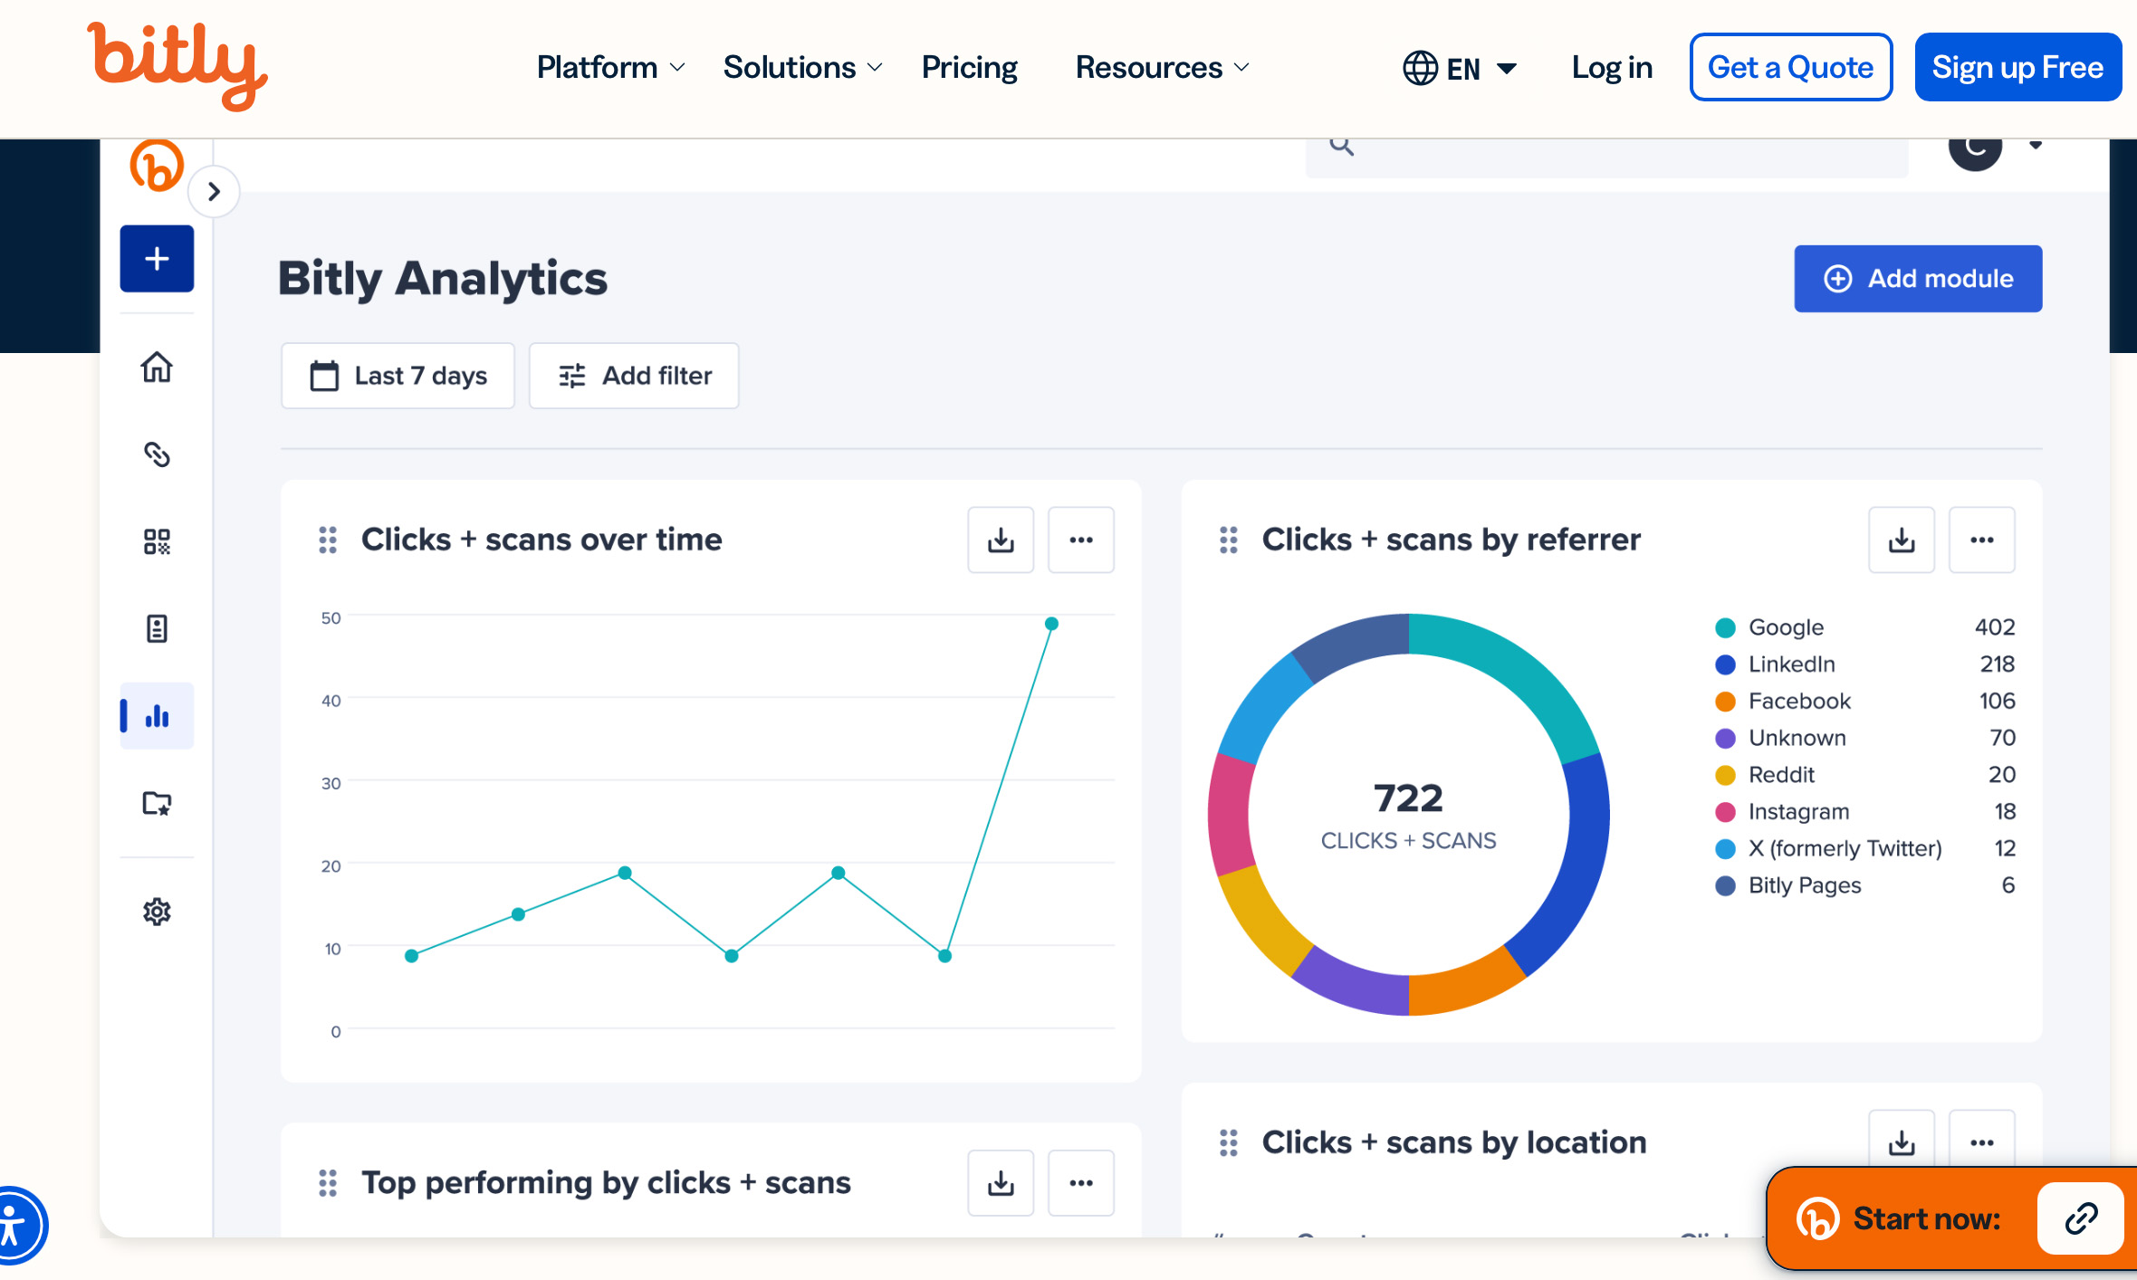Open the Platform menu
Viewport: 2137px width, 1280px height.
coord(610,67)
